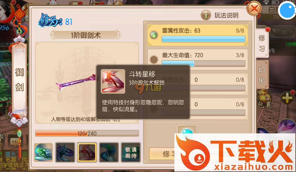Select the first cyan running skill icon

43,152
